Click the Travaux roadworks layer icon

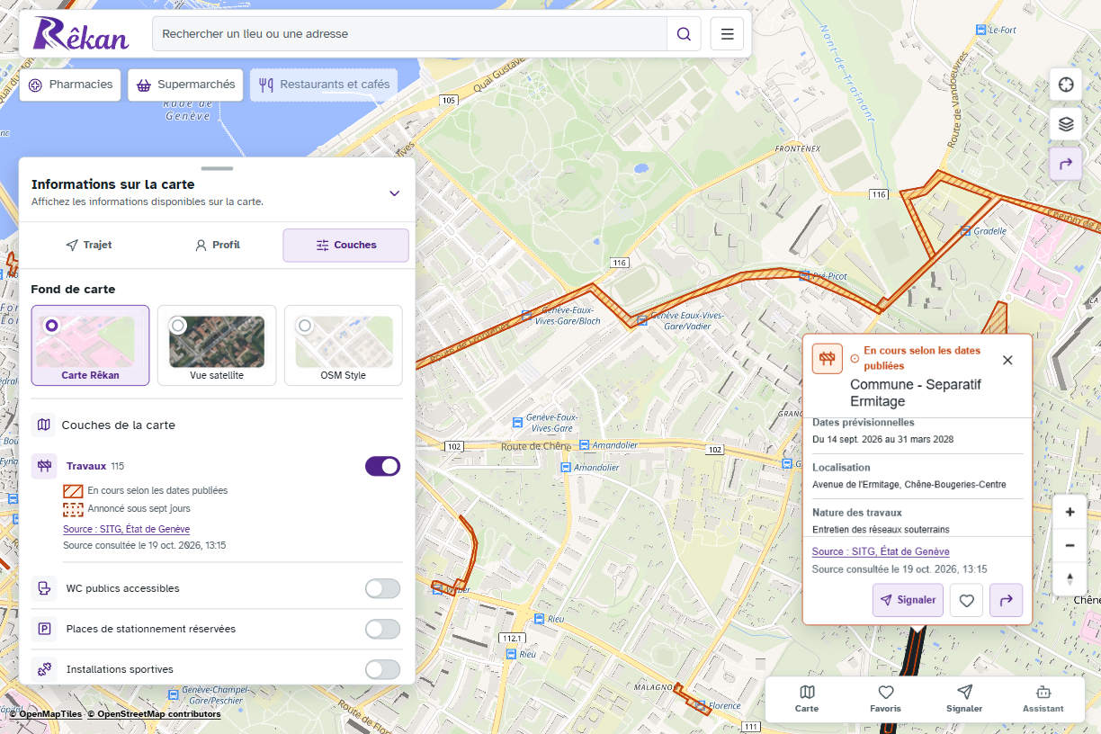(x=44, y=466)
